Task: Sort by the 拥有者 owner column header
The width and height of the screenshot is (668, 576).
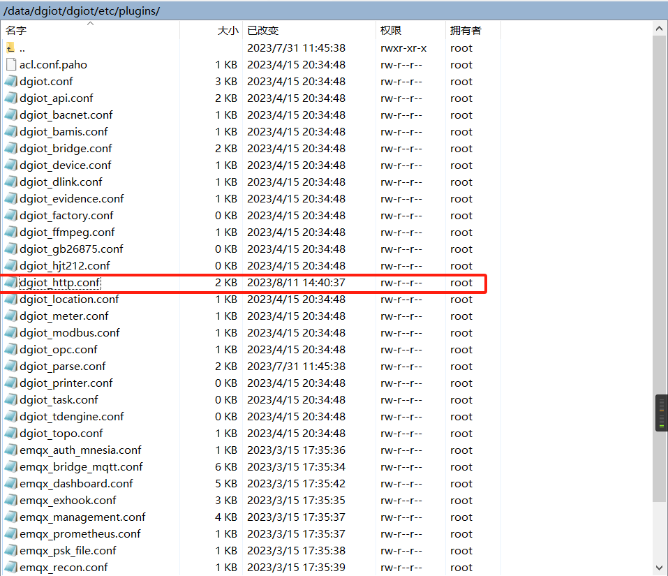Action: click(x=473, y=30)
